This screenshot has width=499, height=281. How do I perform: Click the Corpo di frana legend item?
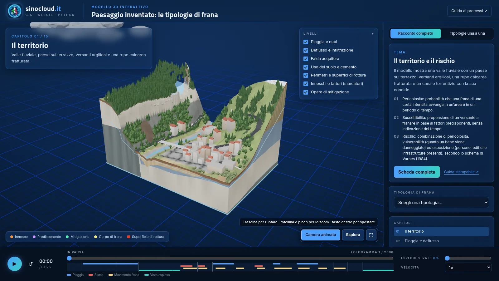pyautogui.click(x=108, y=237)
